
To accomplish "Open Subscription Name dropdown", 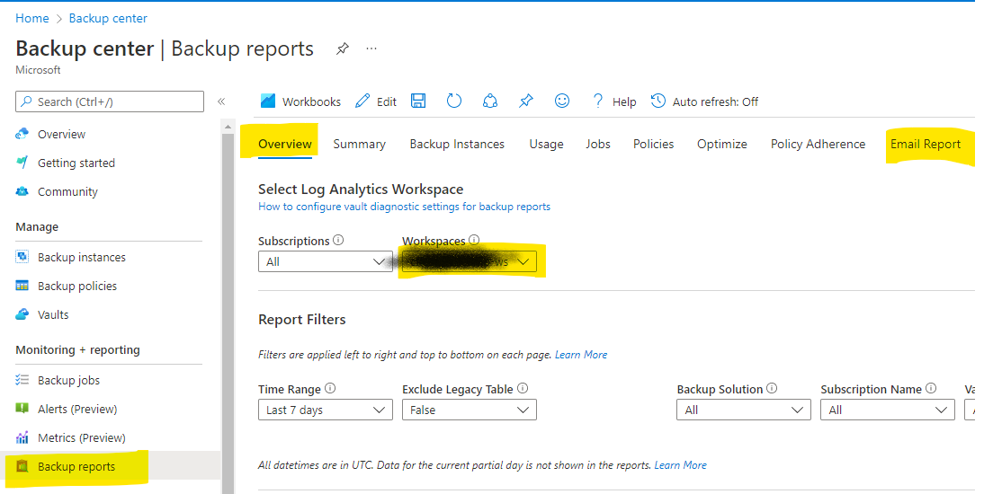I will (x=888, y=410).
